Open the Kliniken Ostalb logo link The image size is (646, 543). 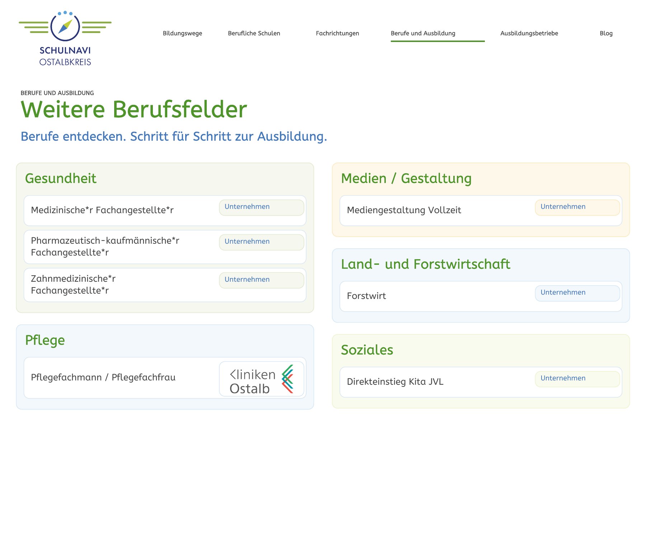click(x=262, y=379)
